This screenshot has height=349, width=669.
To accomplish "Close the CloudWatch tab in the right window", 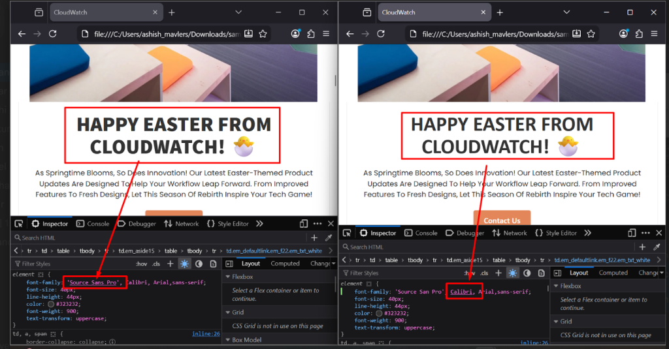I will pos(483,12).
